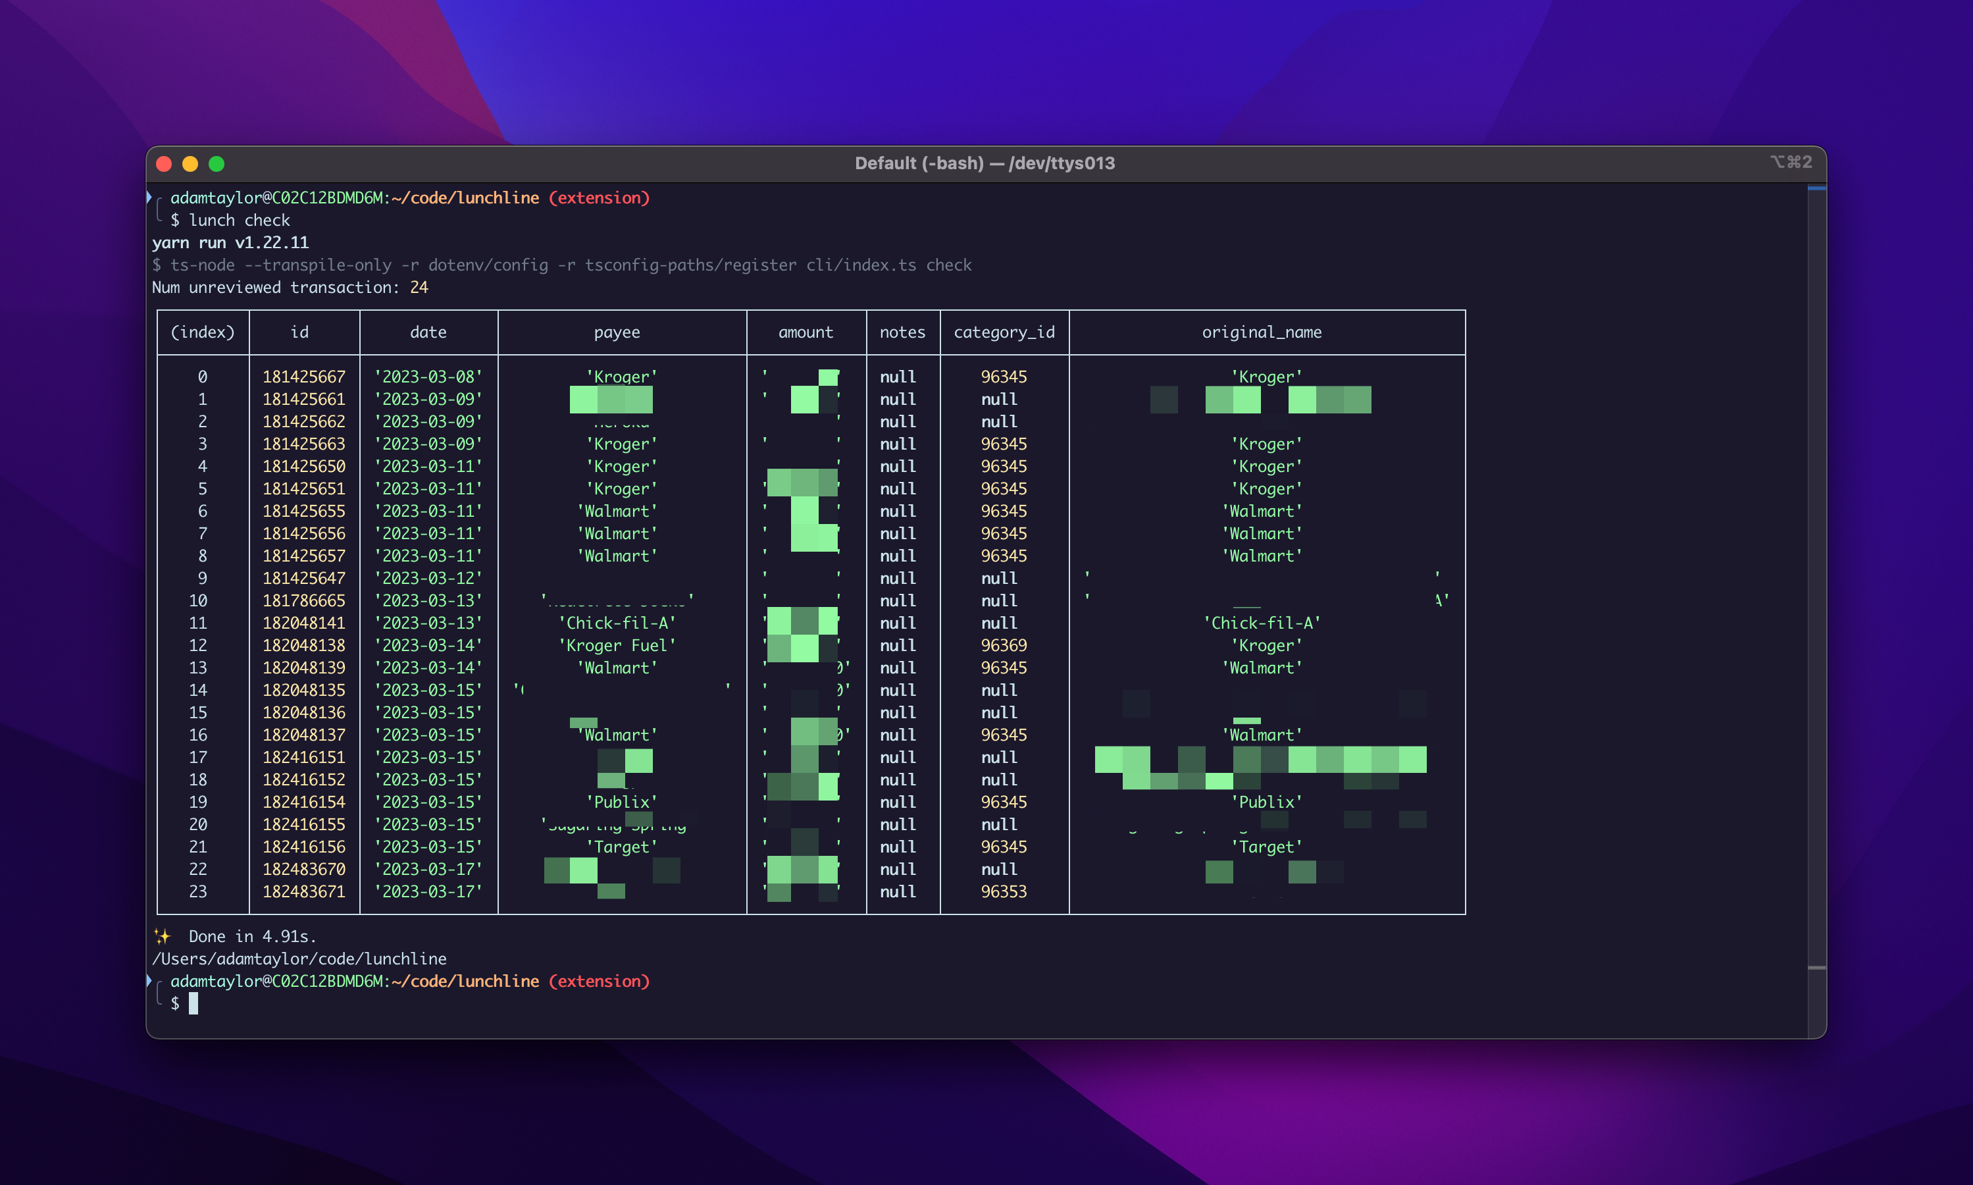Click notes 'null' in row 0
Screen dimensions: 1973x1185
coord(898,377)
